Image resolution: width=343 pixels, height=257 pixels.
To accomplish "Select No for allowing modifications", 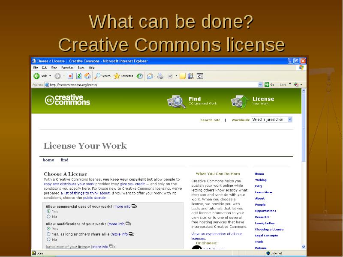I will (x=48, y=239).
